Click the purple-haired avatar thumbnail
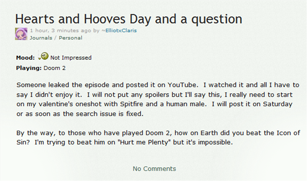 [x=21, y=34]
